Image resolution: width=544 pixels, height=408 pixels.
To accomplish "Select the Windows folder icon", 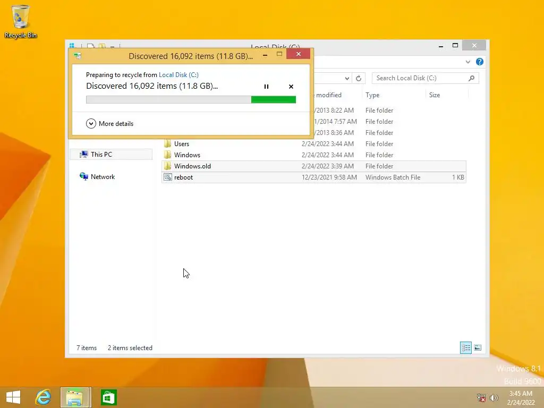I will (167, 155).
